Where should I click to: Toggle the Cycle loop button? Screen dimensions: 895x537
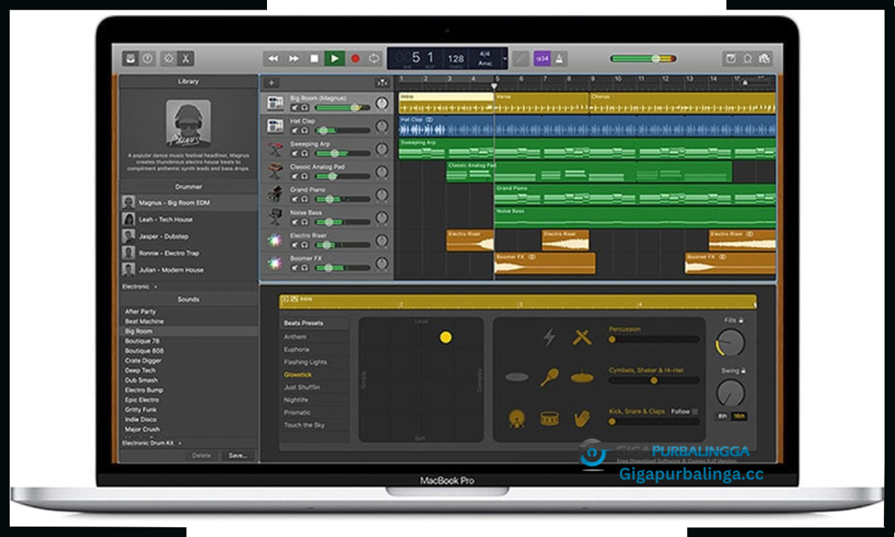point(374,58)
